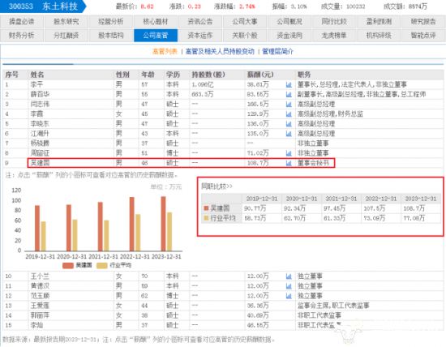The width and height of the screenshot is (446, 347).
Task: Click the 高管列表 link
Action: click(165, 51)
